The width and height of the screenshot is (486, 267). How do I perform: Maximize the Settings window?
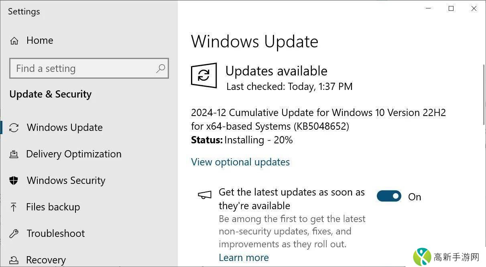click(451, 8)
